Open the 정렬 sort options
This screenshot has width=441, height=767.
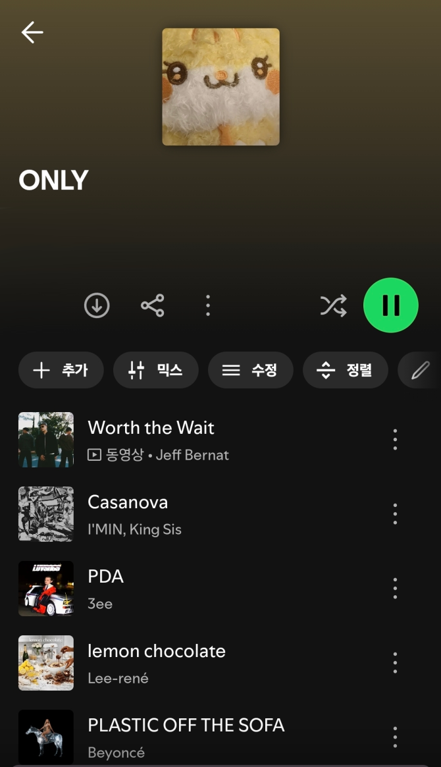pyautogui.click(x=346, y=370)
